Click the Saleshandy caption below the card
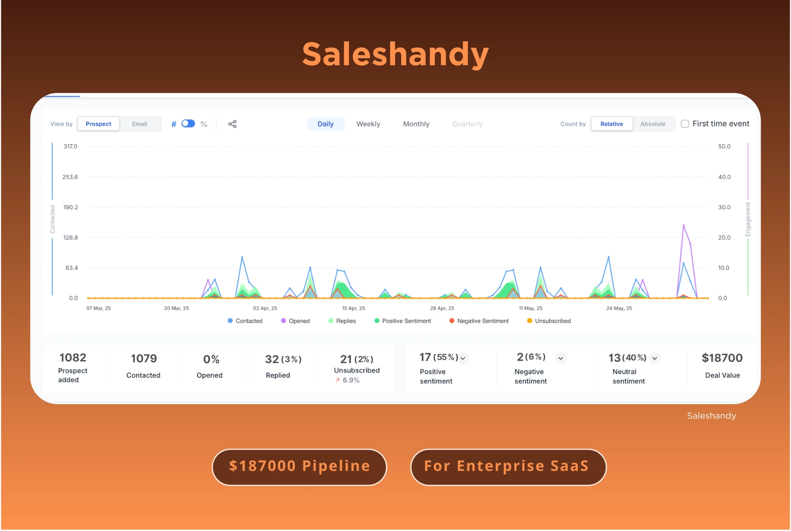 (x=711, y=416)
